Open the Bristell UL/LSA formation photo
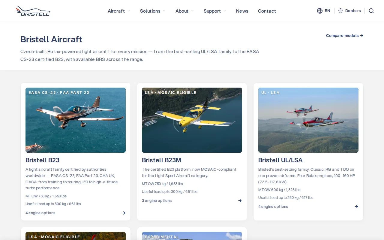The image size is (384, 240). 308,120
